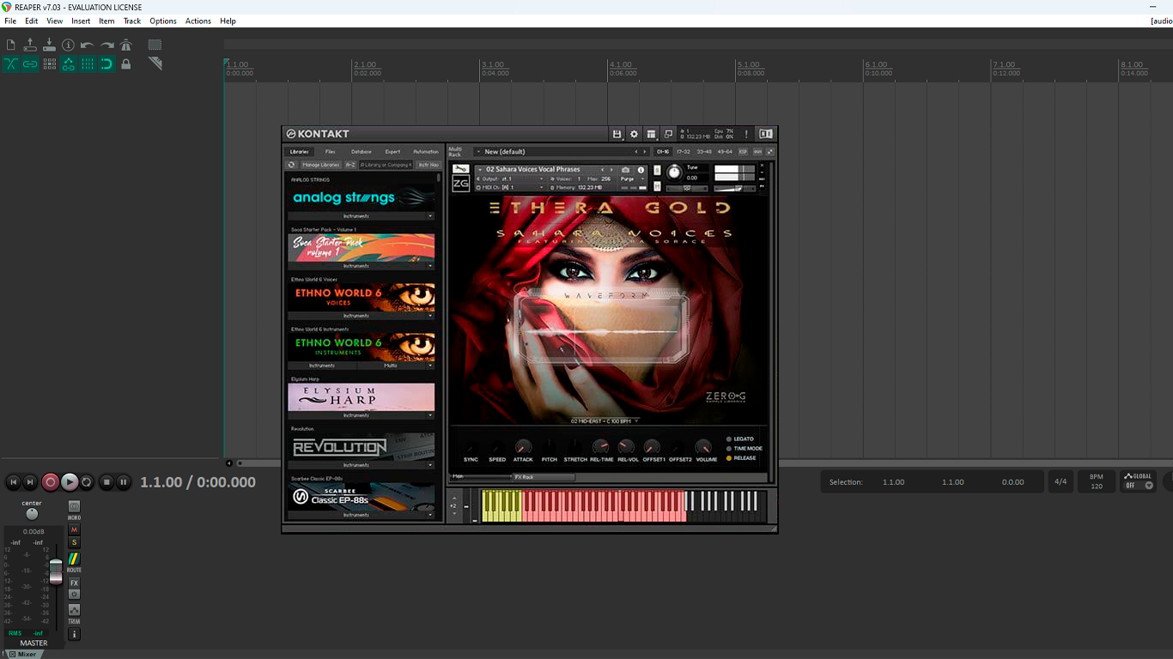Click the VOLUME knob
This screenshot has width=1173, height=659.
coord(703,447)
